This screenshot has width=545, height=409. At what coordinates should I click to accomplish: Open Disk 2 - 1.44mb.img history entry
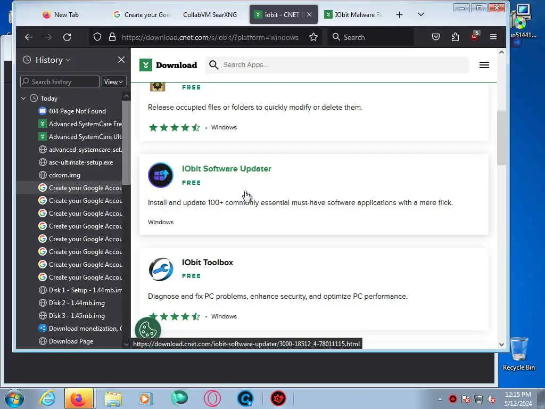(x=72, y=303)
